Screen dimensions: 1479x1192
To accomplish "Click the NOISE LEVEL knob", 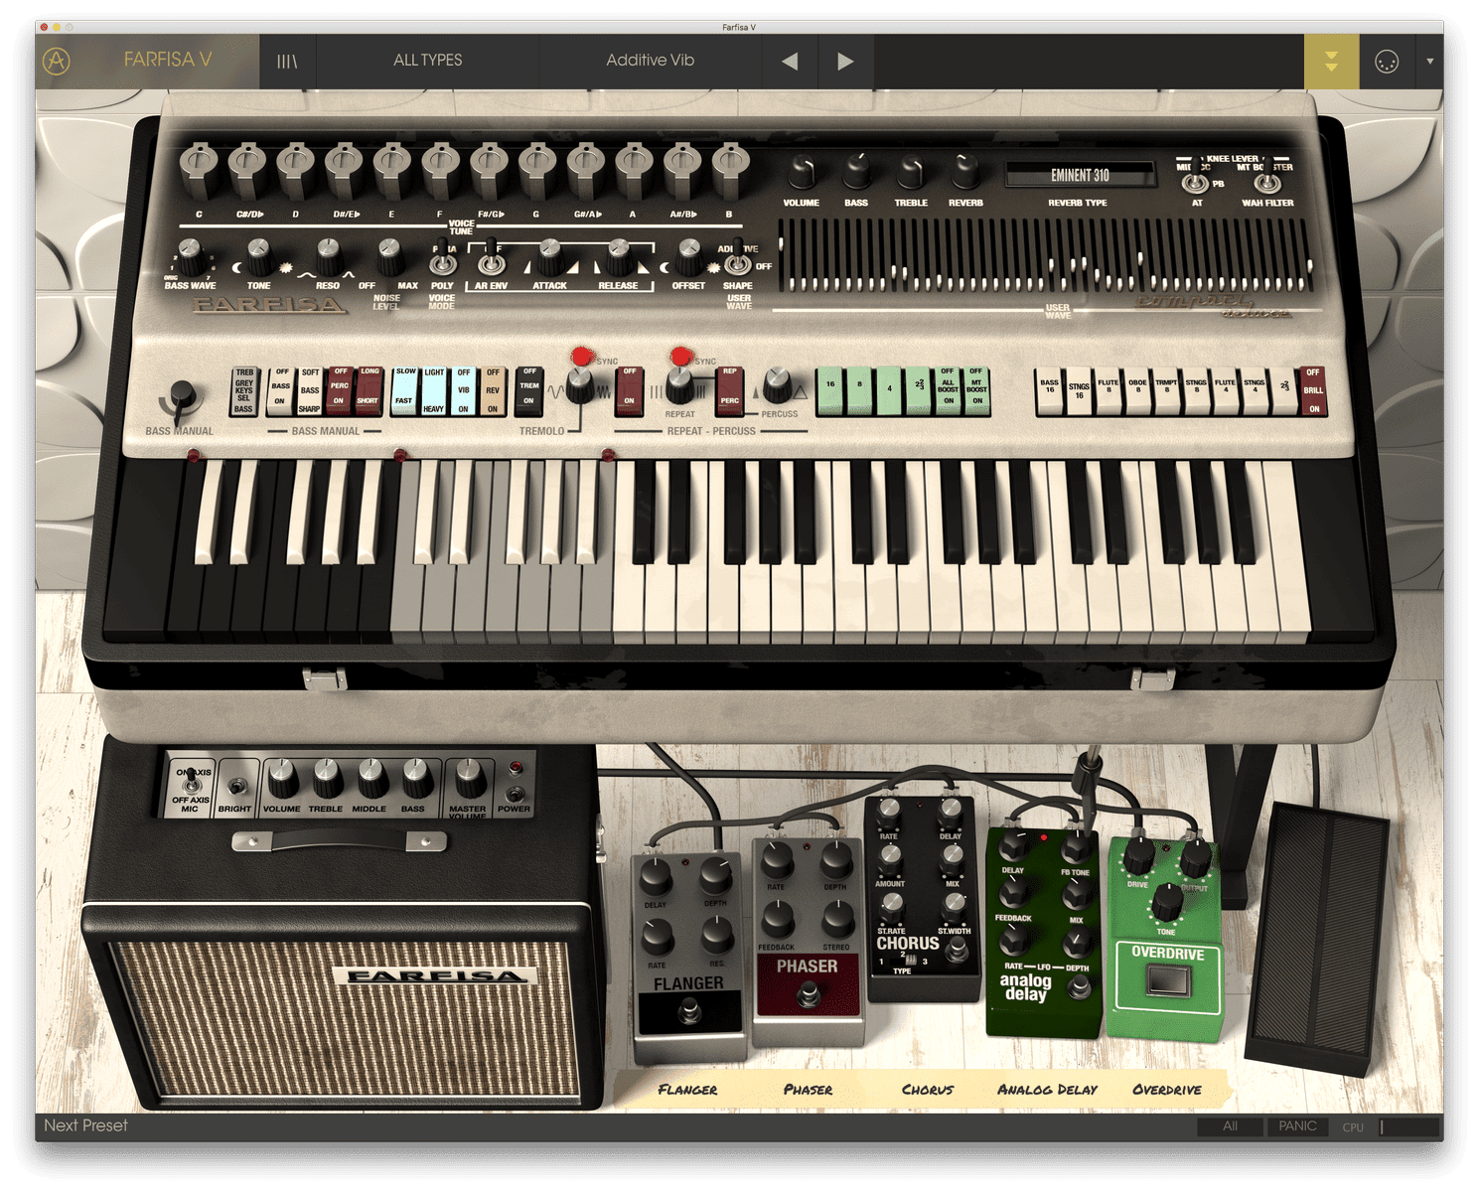I will [388, 256].
